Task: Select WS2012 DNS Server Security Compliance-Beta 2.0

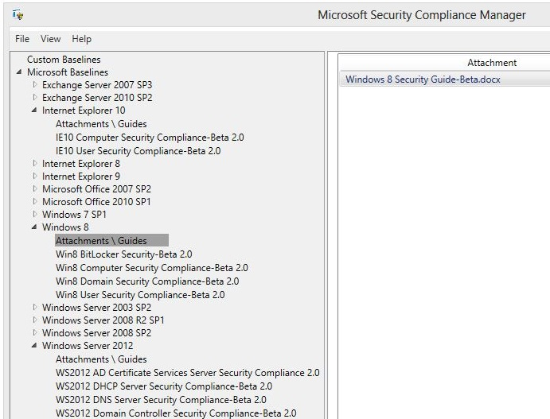Action: [x=161, y=399]
